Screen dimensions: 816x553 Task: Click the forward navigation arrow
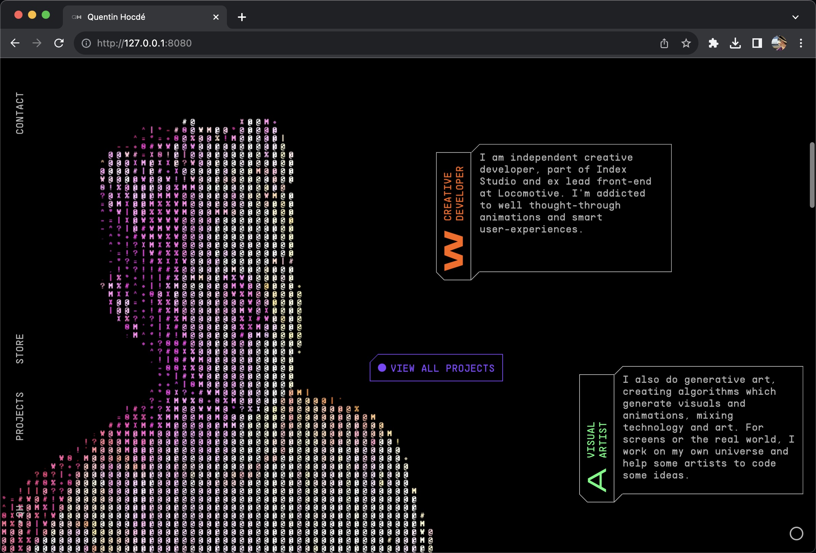(37, 43)
